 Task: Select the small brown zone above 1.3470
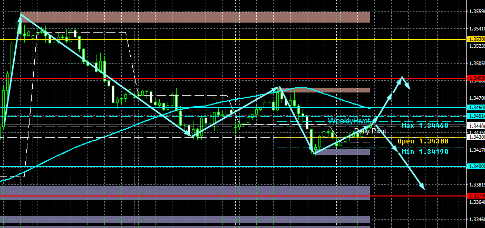(x=325, y=90)
